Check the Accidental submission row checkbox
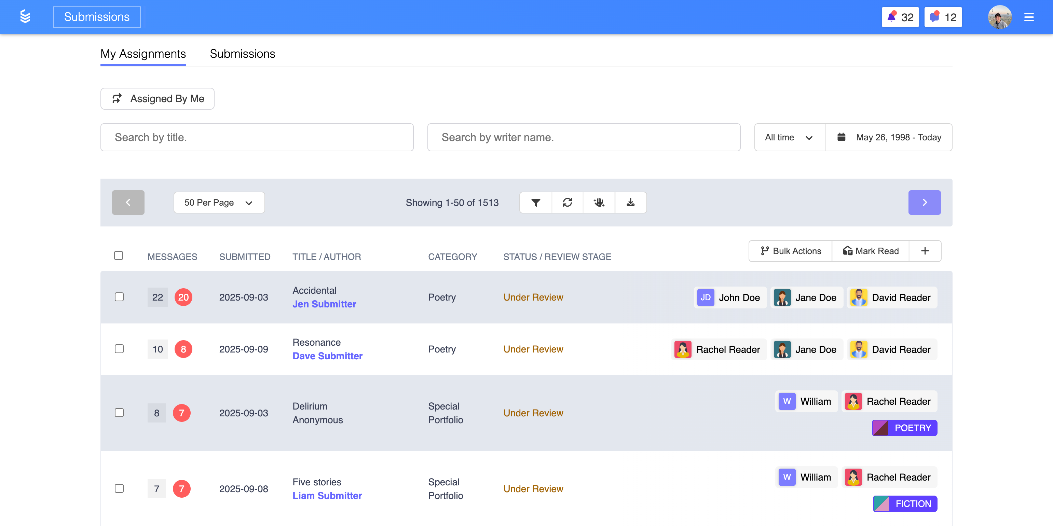The image size is (1053, 526). pyautogui.click(x=119, y=297)
